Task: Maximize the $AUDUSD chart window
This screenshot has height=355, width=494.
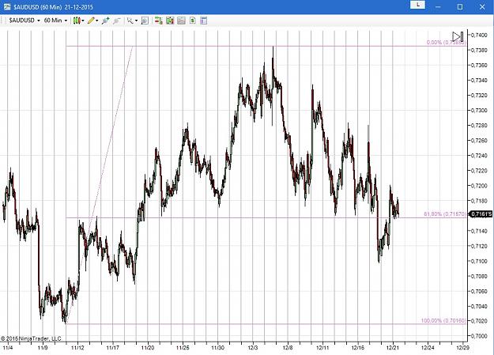Action: [x=460, y=6]
